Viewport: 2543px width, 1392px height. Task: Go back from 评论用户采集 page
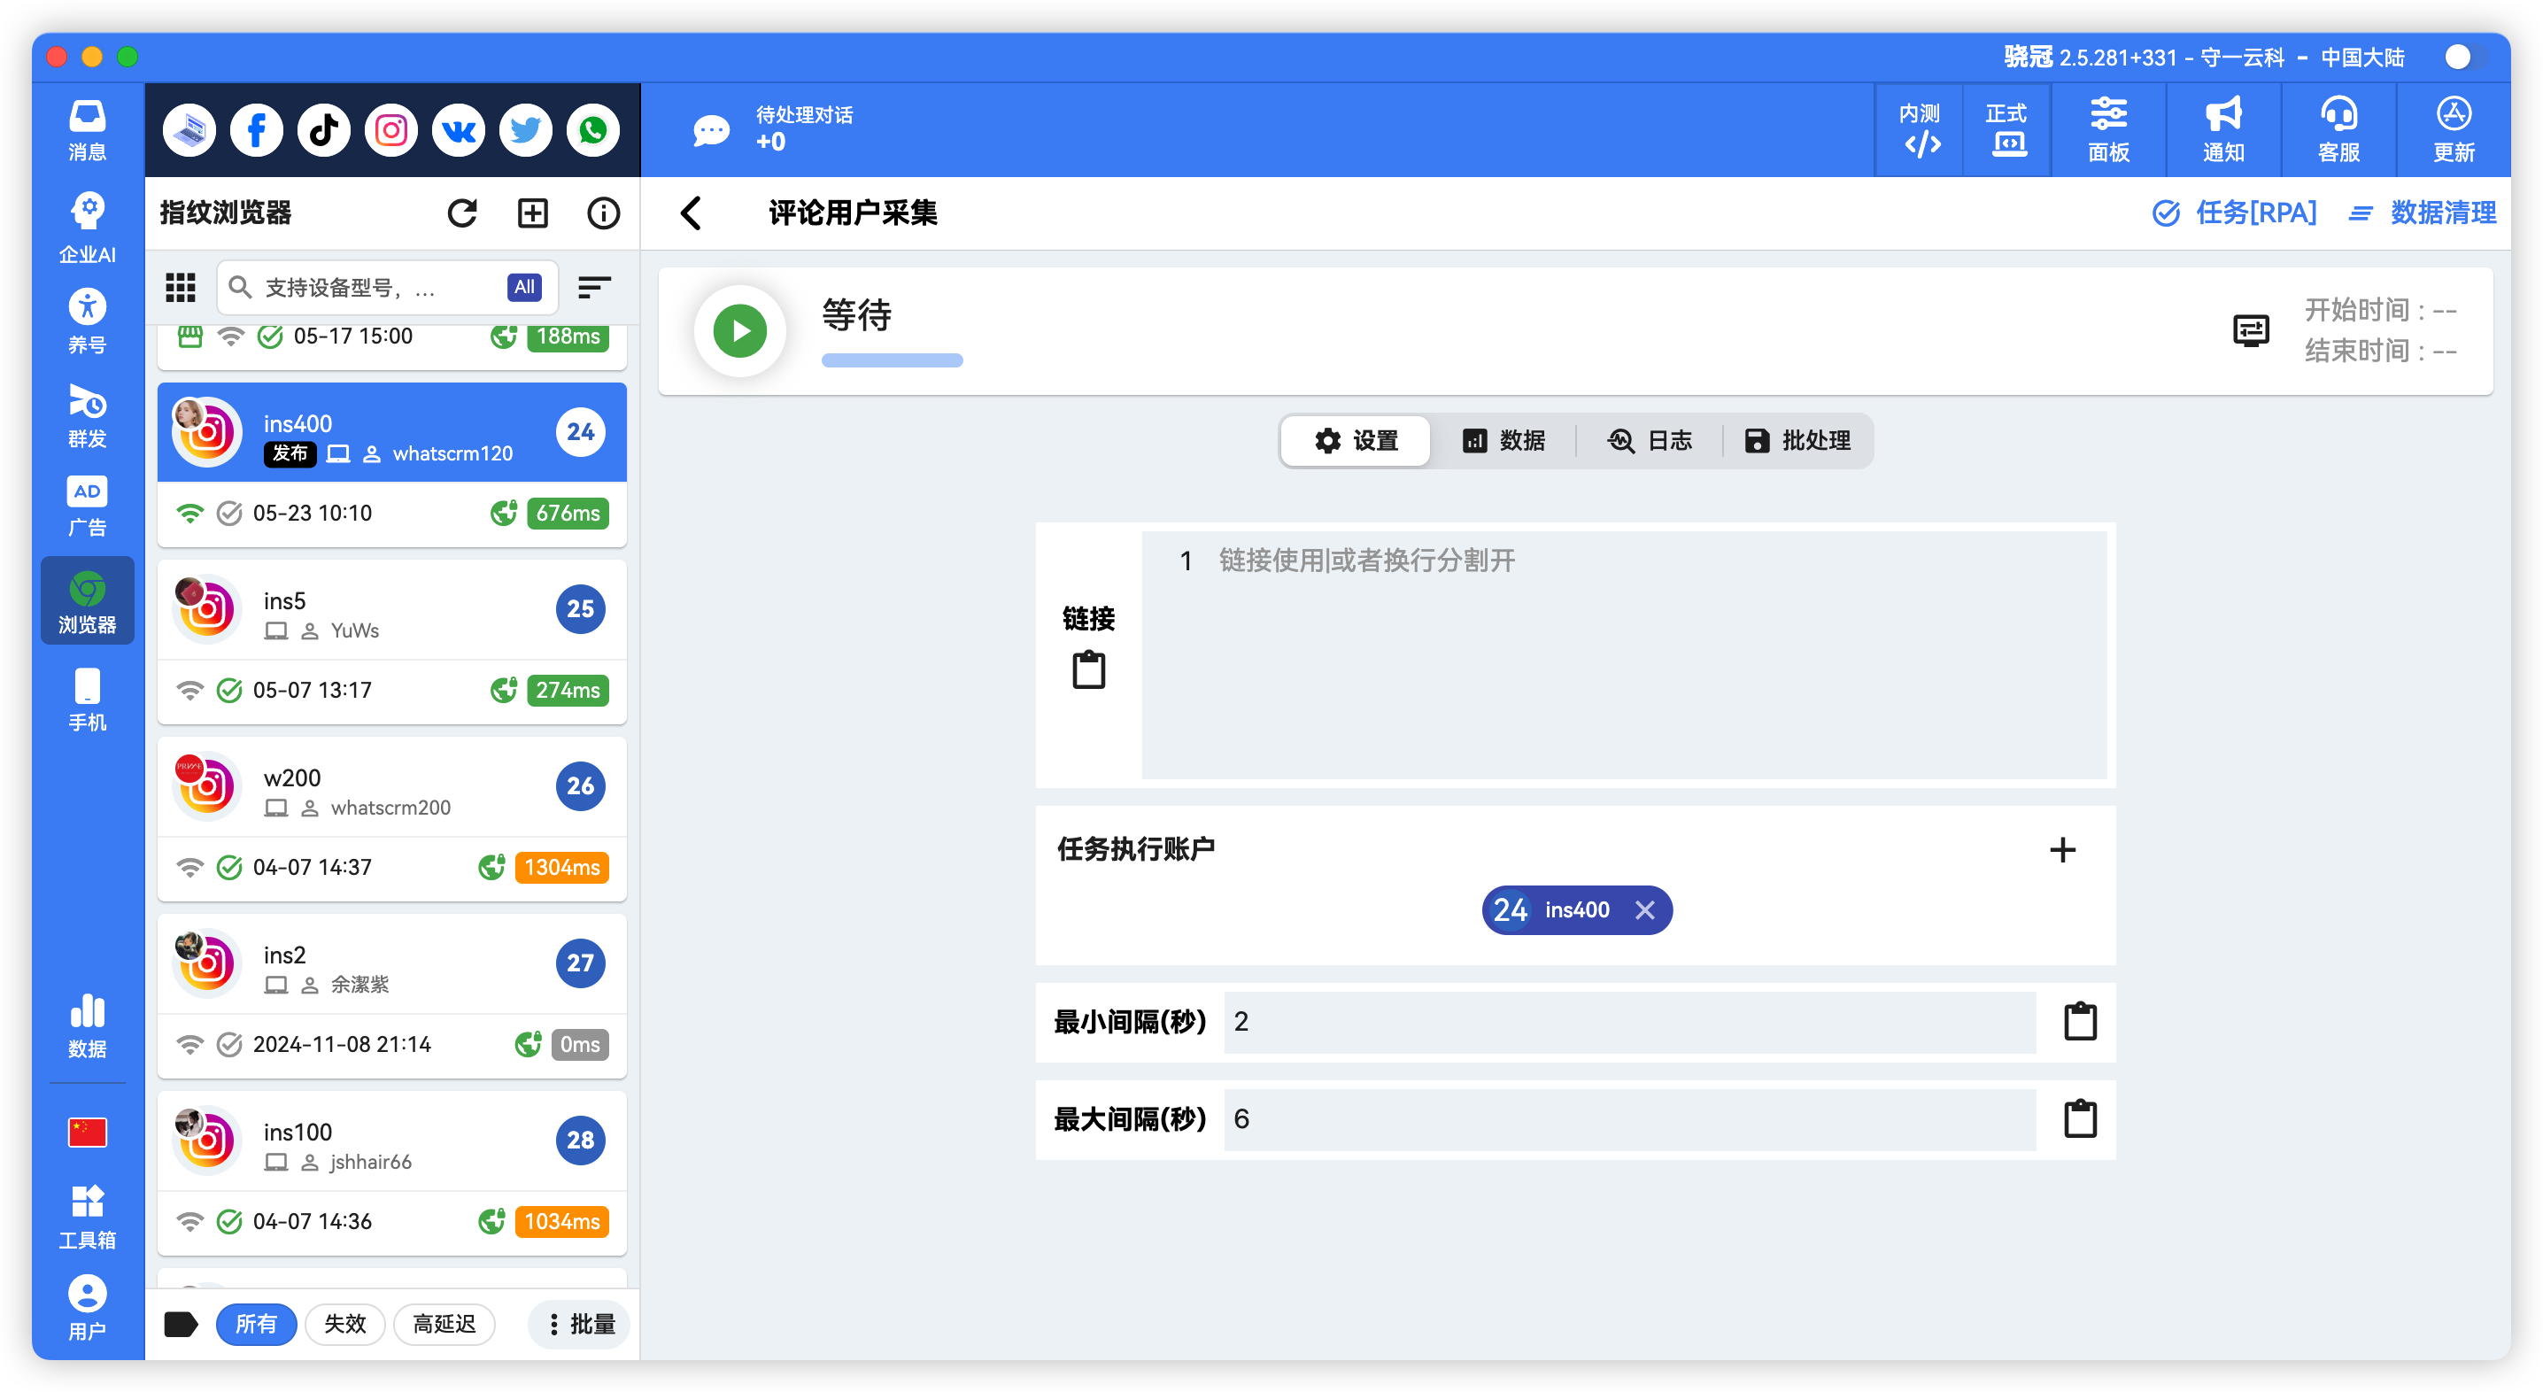(691, 213)
